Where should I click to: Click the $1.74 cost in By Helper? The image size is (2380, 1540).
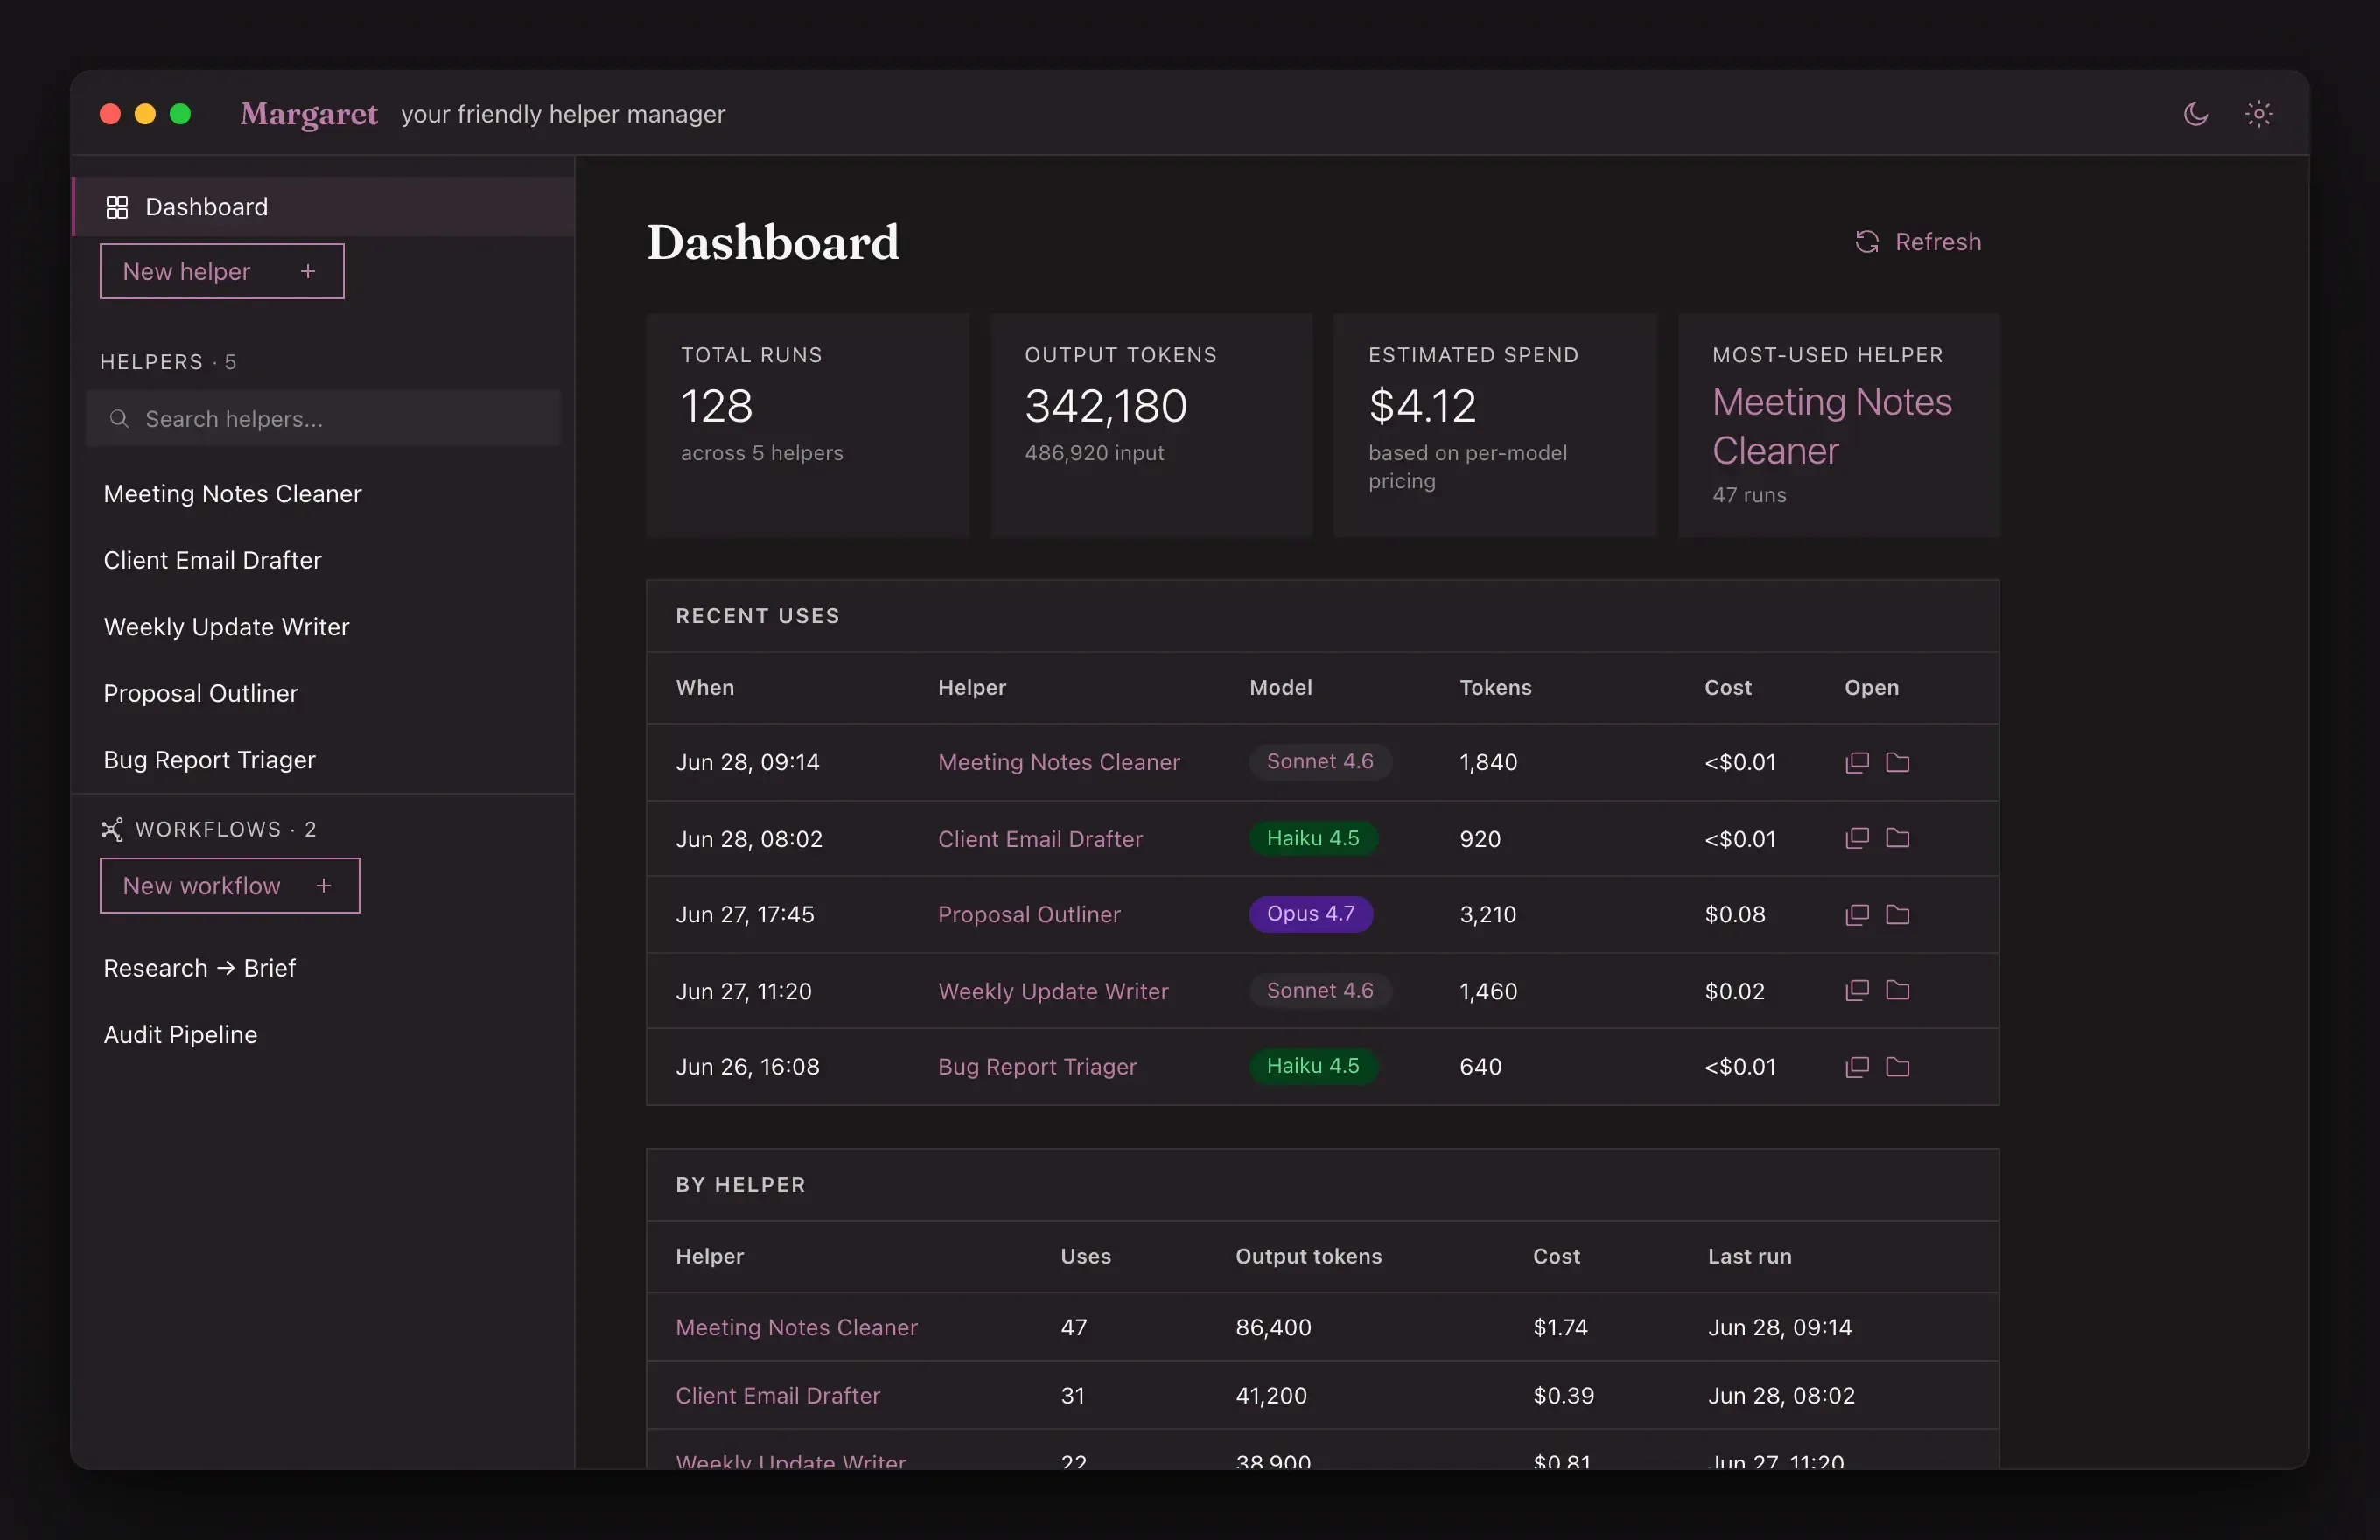(1560, 1327)
